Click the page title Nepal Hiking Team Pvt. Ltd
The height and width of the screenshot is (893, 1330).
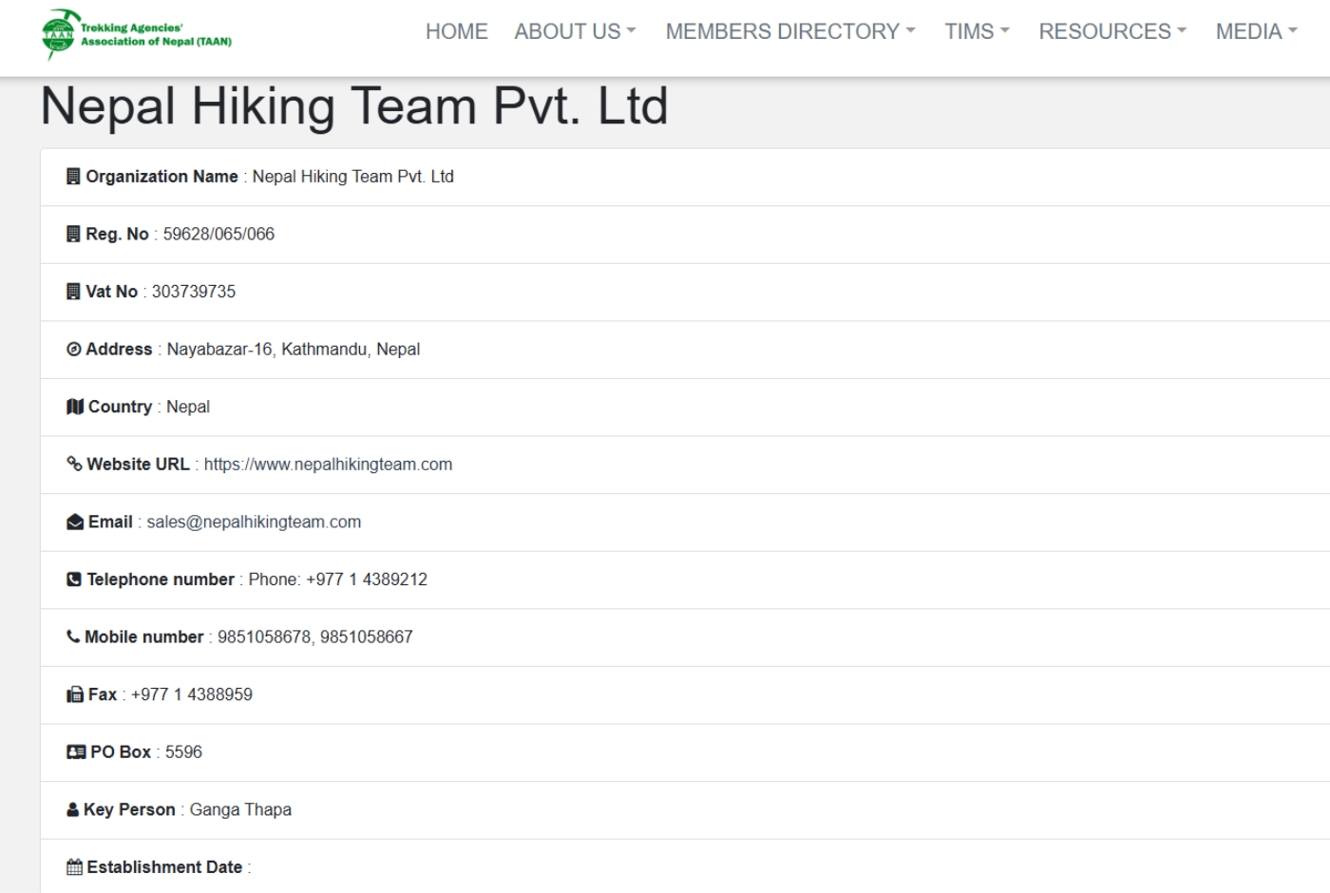354,105
